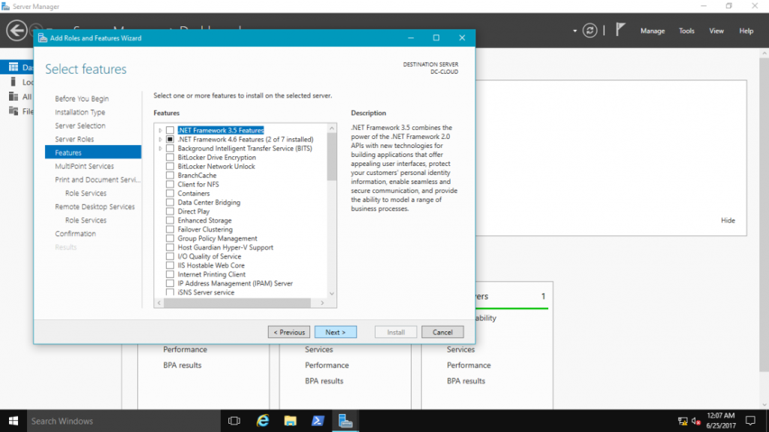This screenshot has width=769, height=432.
Task: Check the BranchCache feature
Action: coord(170,175)
